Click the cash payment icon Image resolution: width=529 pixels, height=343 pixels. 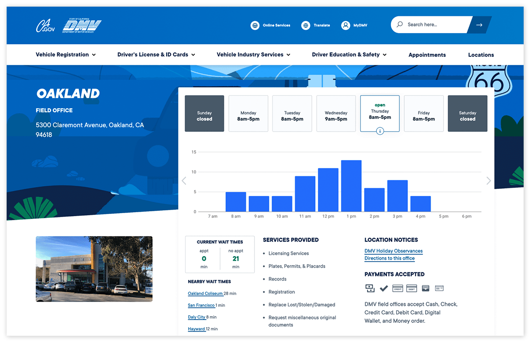(370, 288)
